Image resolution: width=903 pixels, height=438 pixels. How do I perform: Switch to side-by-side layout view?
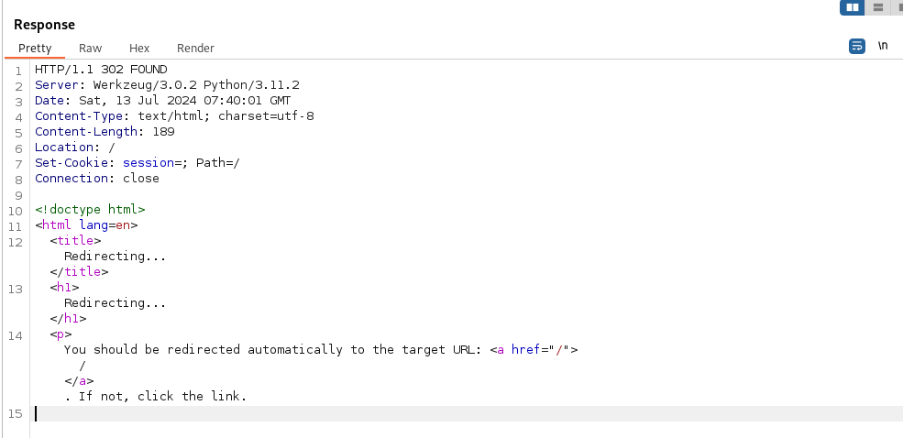click(x=853, y=7)
